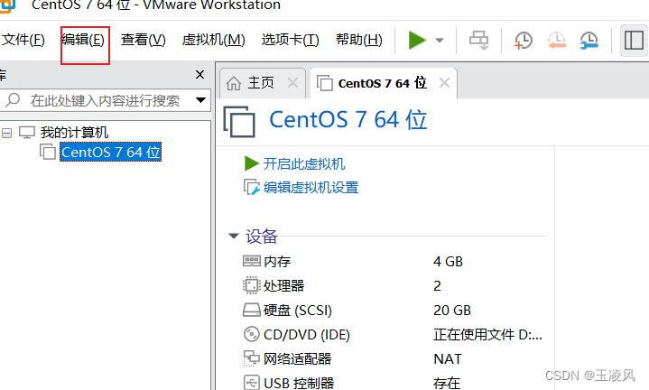Open the 文件(F) menu

pos(23,40)
